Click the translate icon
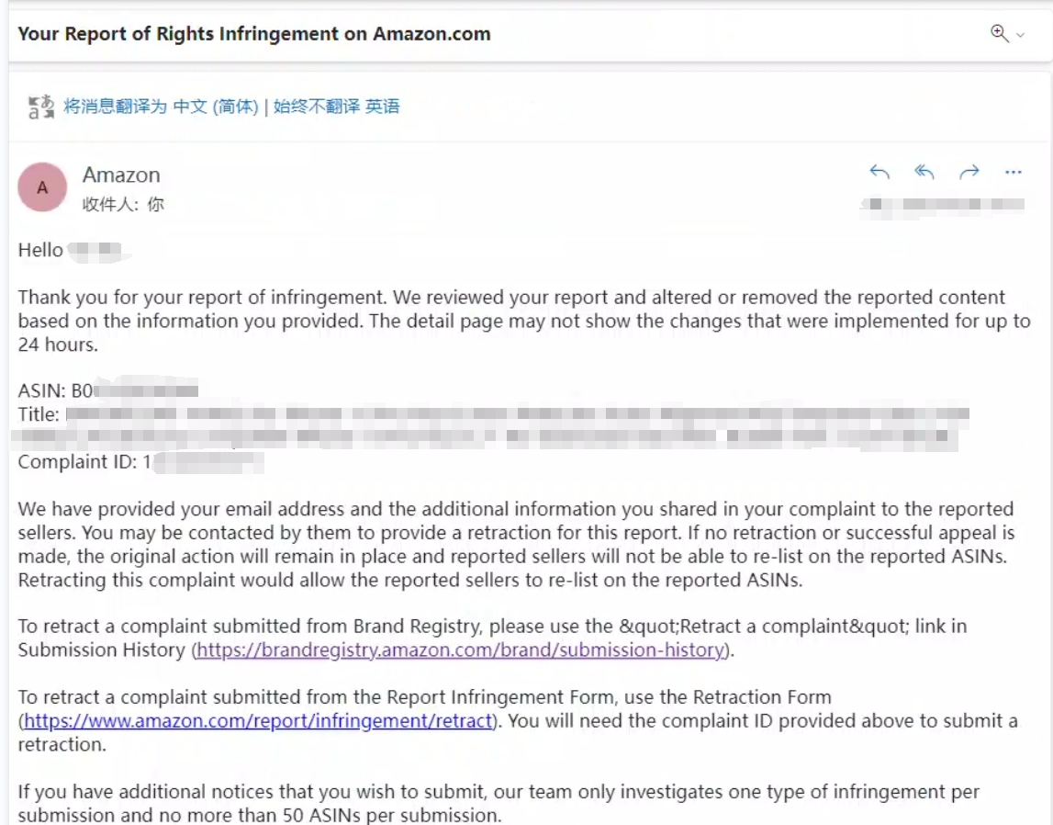The height and width of the screenshot is (825, 1053). [41, 107]
